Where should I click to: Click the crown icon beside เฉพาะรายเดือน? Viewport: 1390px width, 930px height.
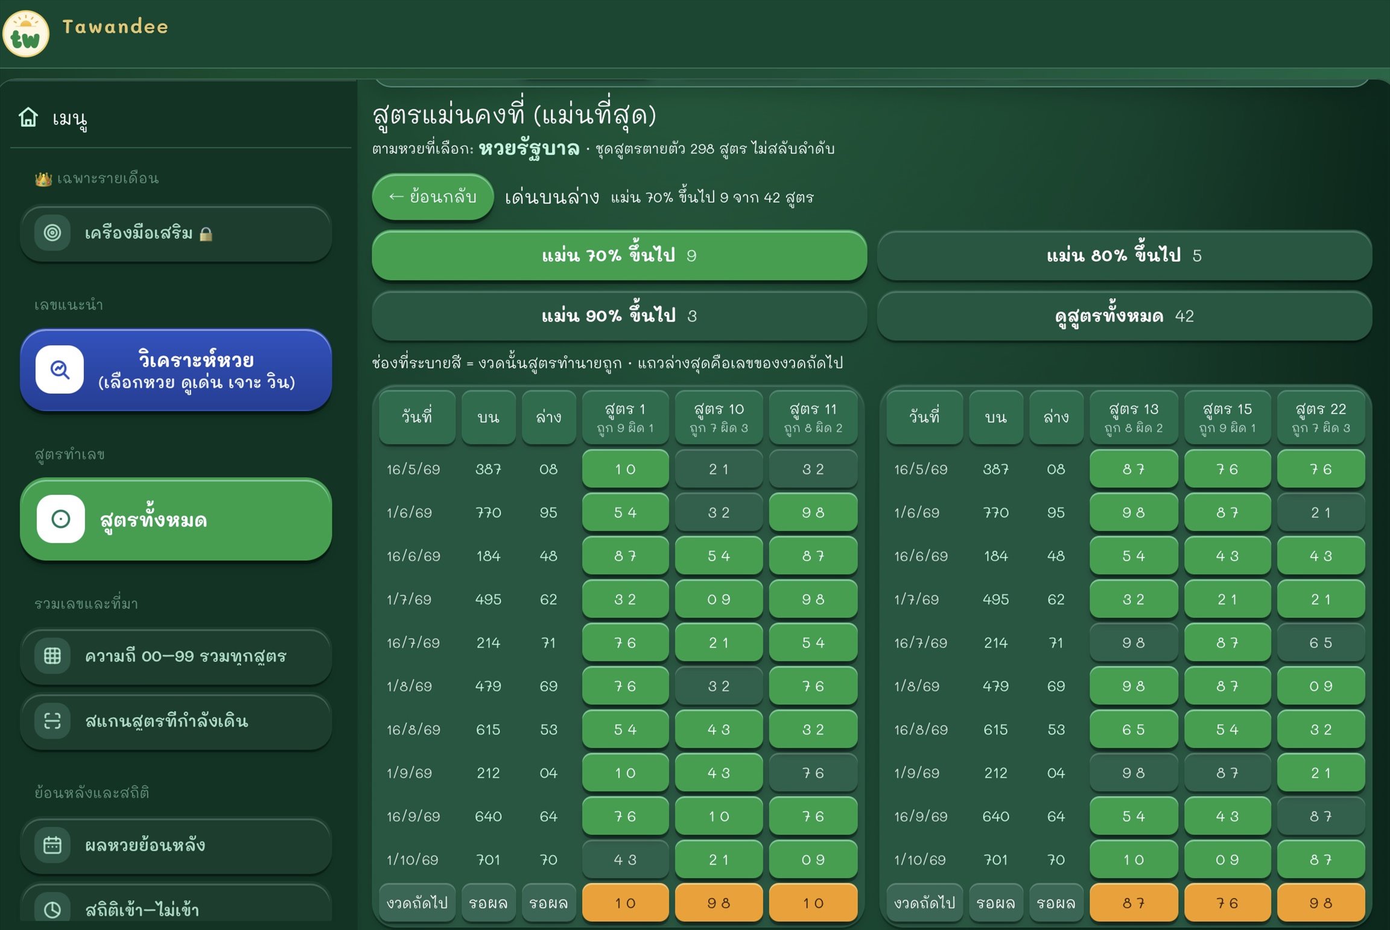(43, 179)
